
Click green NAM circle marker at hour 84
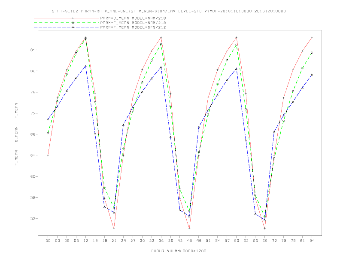[312, 53]
